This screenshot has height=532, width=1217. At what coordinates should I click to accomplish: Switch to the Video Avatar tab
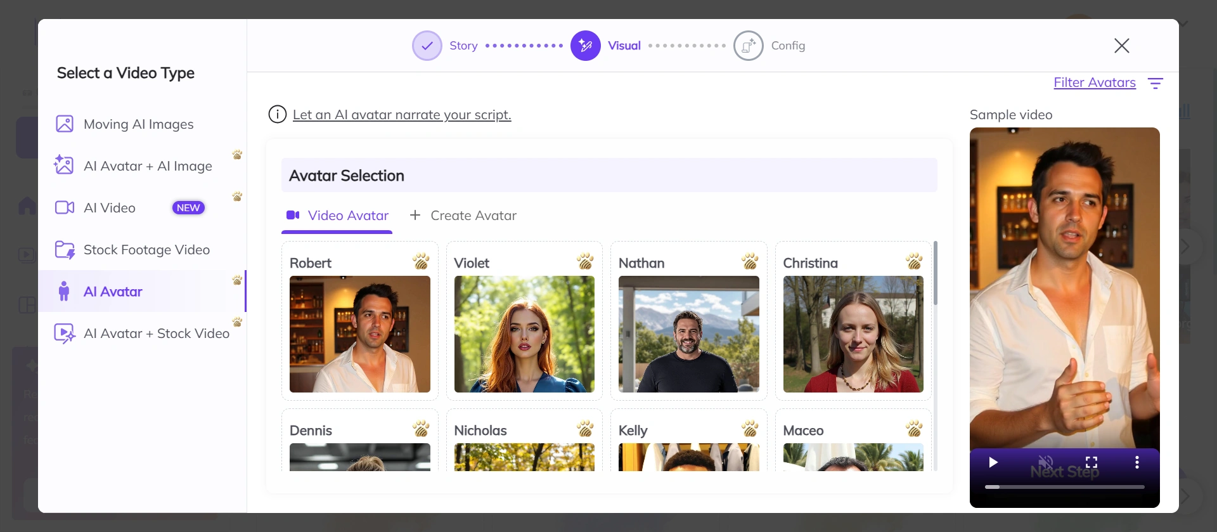point(337,216)
